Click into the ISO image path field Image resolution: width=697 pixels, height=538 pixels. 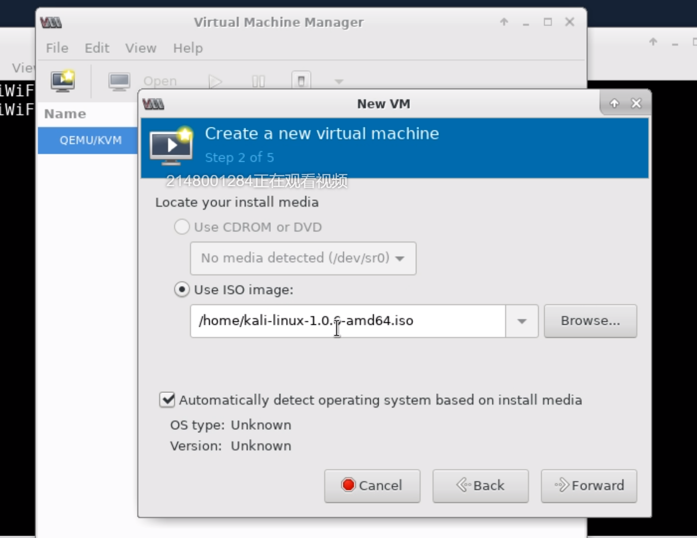348,321
